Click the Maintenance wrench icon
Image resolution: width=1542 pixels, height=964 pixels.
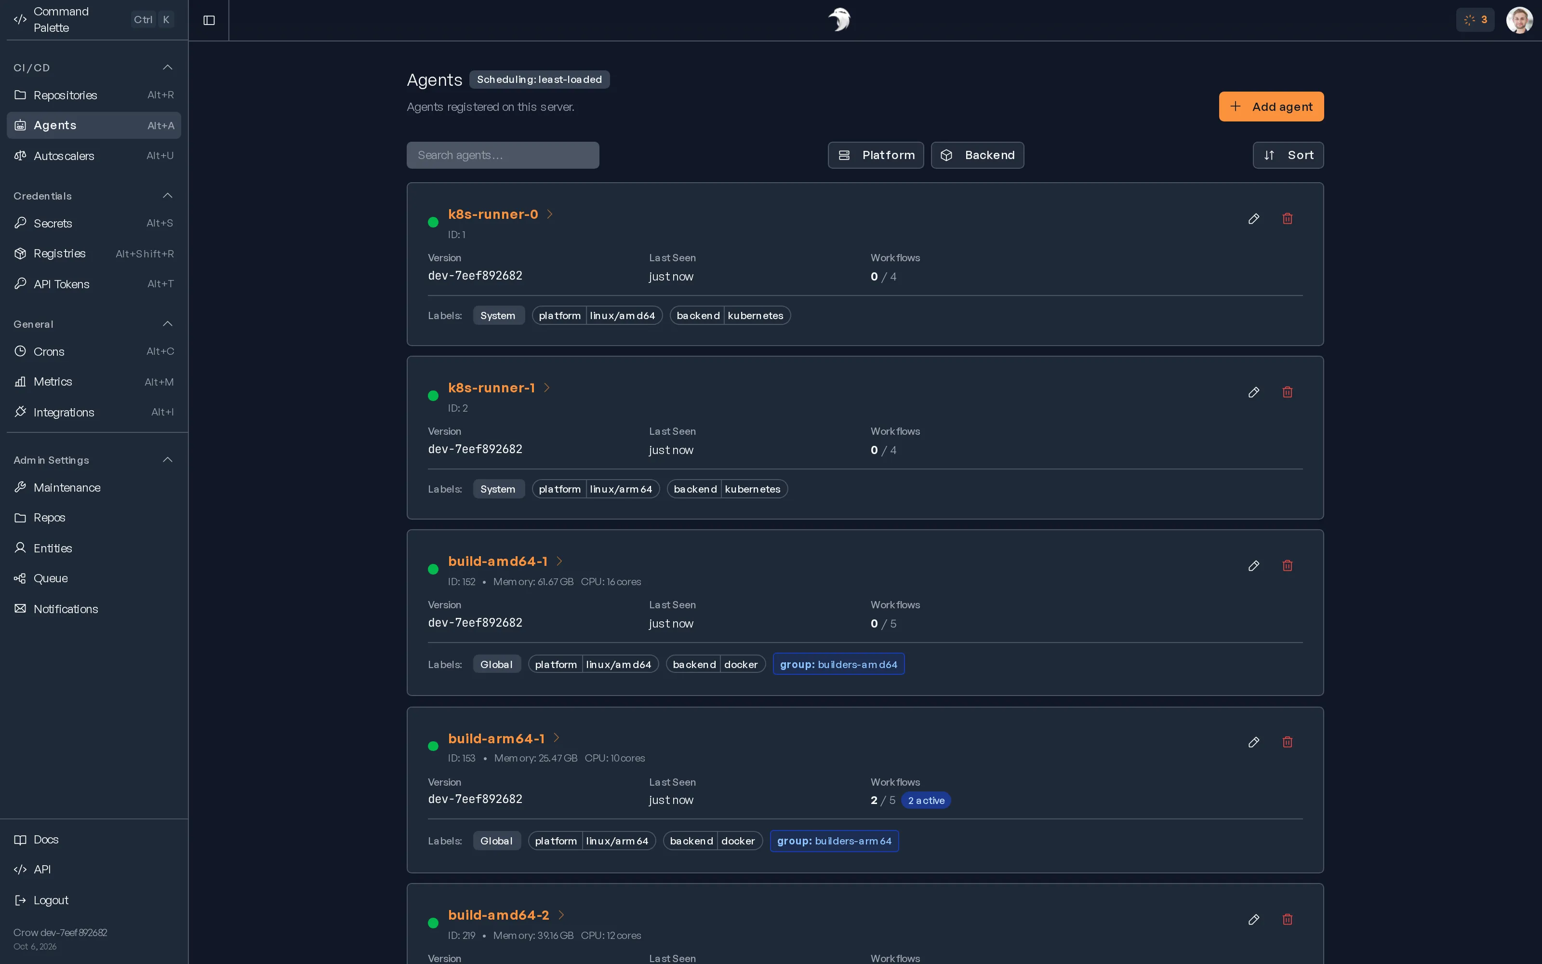20,487
